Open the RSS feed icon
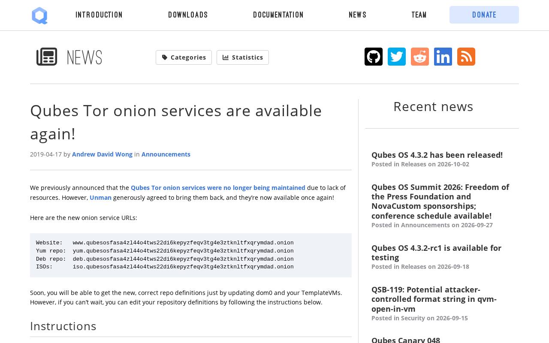This screenshot has width=549, height=343. [466, 57]
